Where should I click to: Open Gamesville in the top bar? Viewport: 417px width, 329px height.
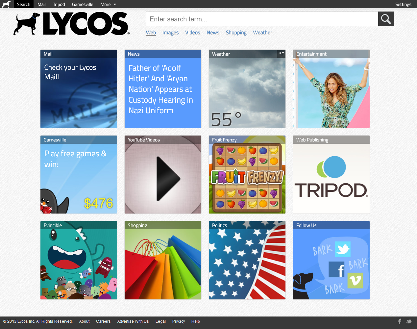click(83, 4)
